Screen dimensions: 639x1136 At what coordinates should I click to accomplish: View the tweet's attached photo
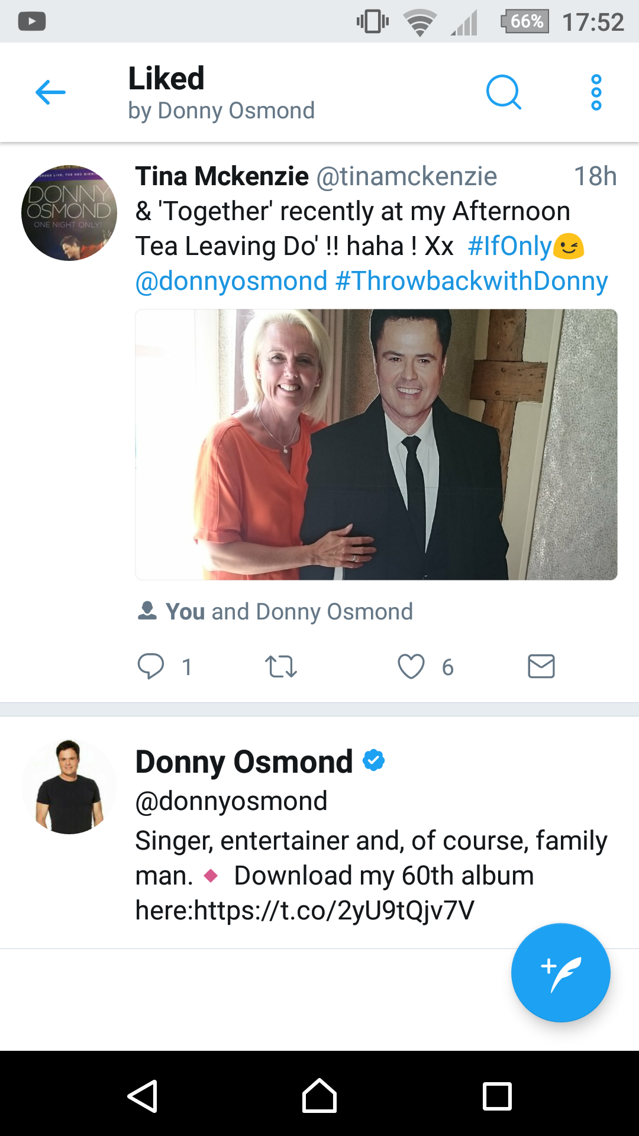click(376, 444)
